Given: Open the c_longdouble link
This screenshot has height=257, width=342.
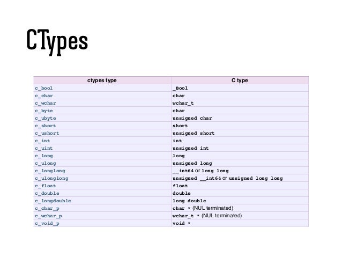Looking at the screenshot, I should 53,201.
